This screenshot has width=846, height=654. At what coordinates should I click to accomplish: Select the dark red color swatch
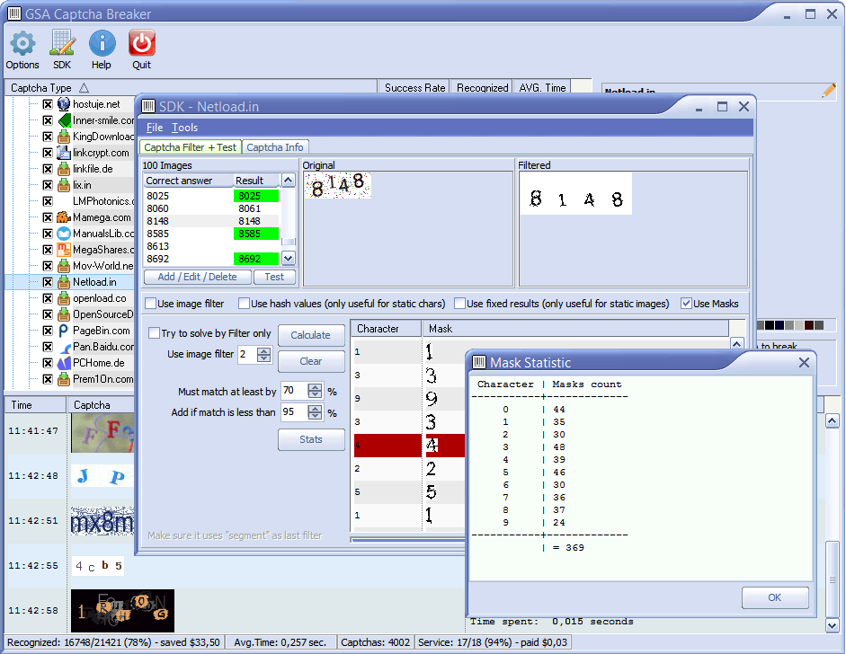point(809,324)
